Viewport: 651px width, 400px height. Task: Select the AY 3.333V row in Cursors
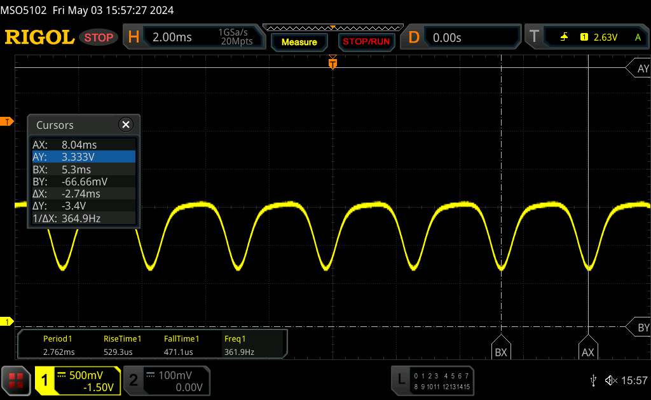coord(83,157)
